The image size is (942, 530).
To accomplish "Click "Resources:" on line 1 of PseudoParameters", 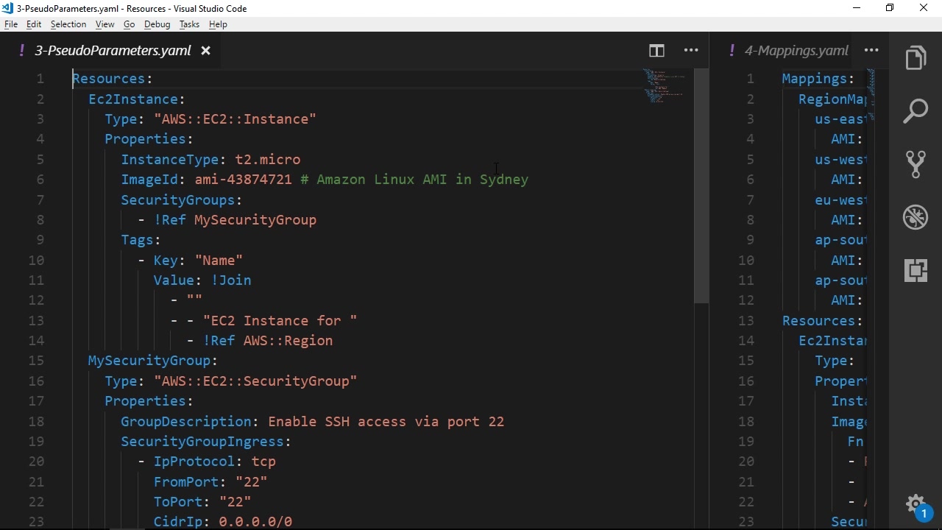I will click(x=113, y=79).
